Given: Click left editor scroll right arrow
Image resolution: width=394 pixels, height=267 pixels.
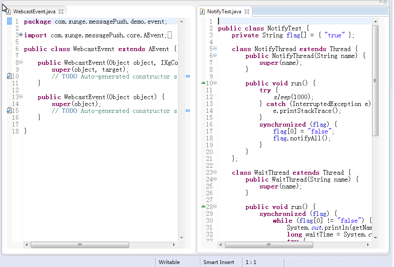Looking at the screenshot, I should pyautogui.click(x=174, y=245).
